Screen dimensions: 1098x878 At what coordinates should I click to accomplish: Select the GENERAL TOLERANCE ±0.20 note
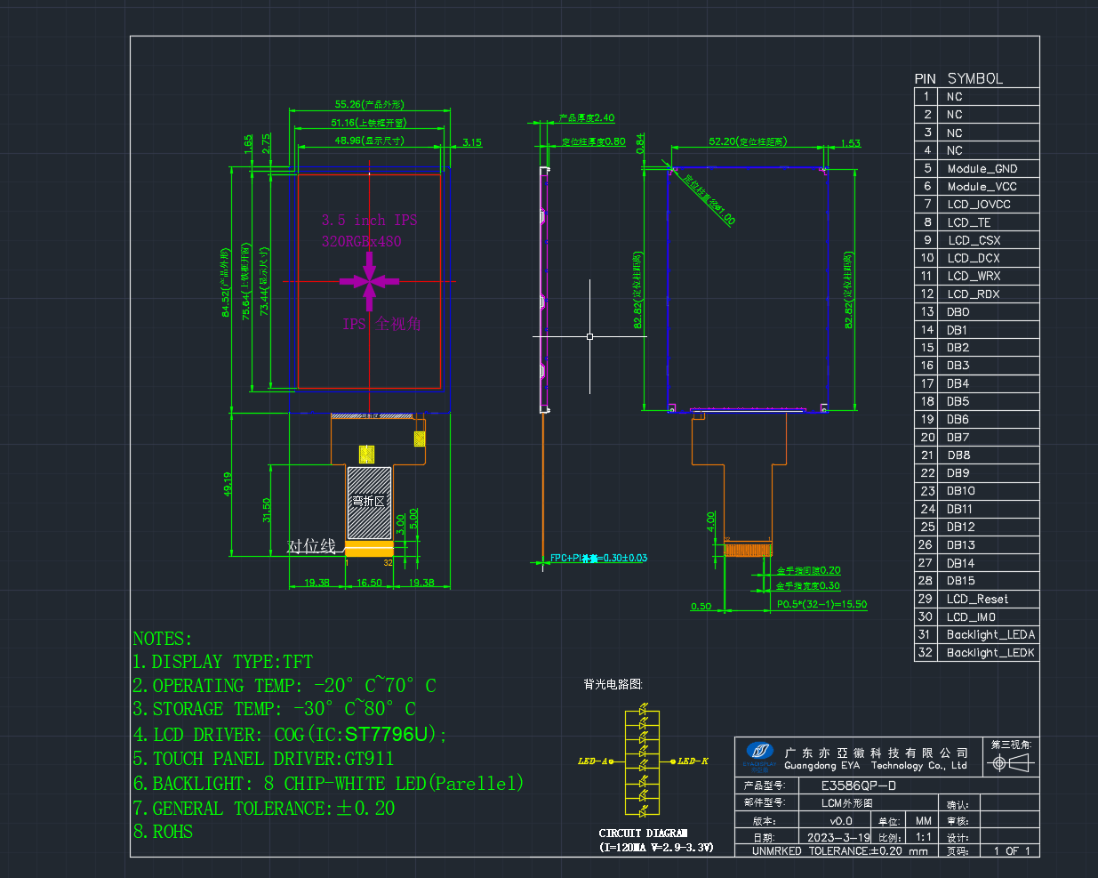pyautogui.click(x=264, y=809)
